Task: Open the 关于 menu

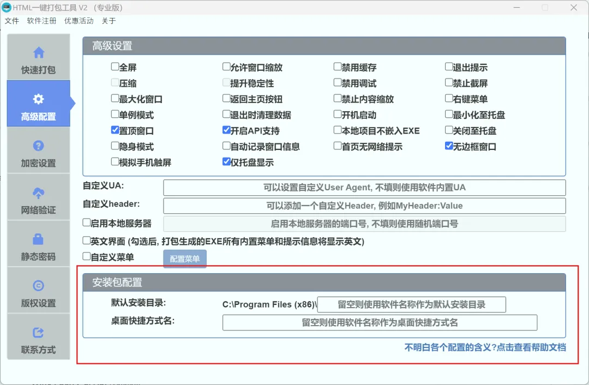Action: [109, 21]
